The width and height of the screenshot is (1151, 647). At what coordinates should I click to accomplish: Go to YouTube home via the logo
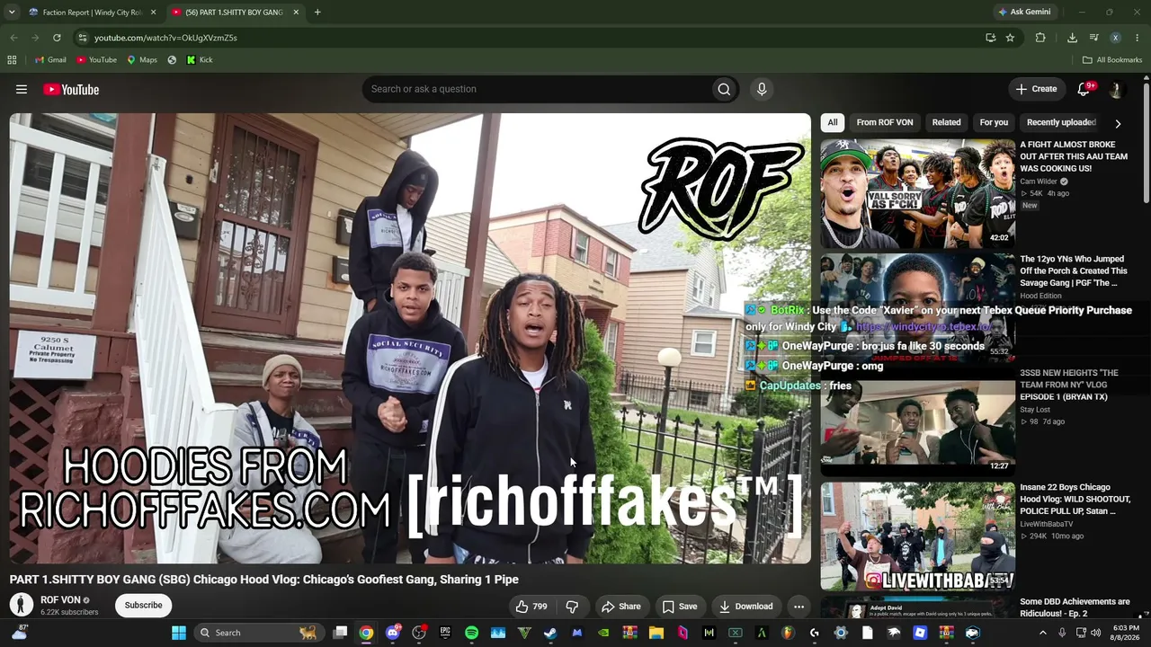[x=71, y=89]
